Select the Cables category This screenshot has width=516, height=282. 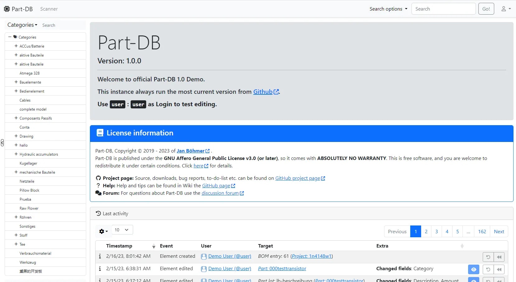pos(25,100)
